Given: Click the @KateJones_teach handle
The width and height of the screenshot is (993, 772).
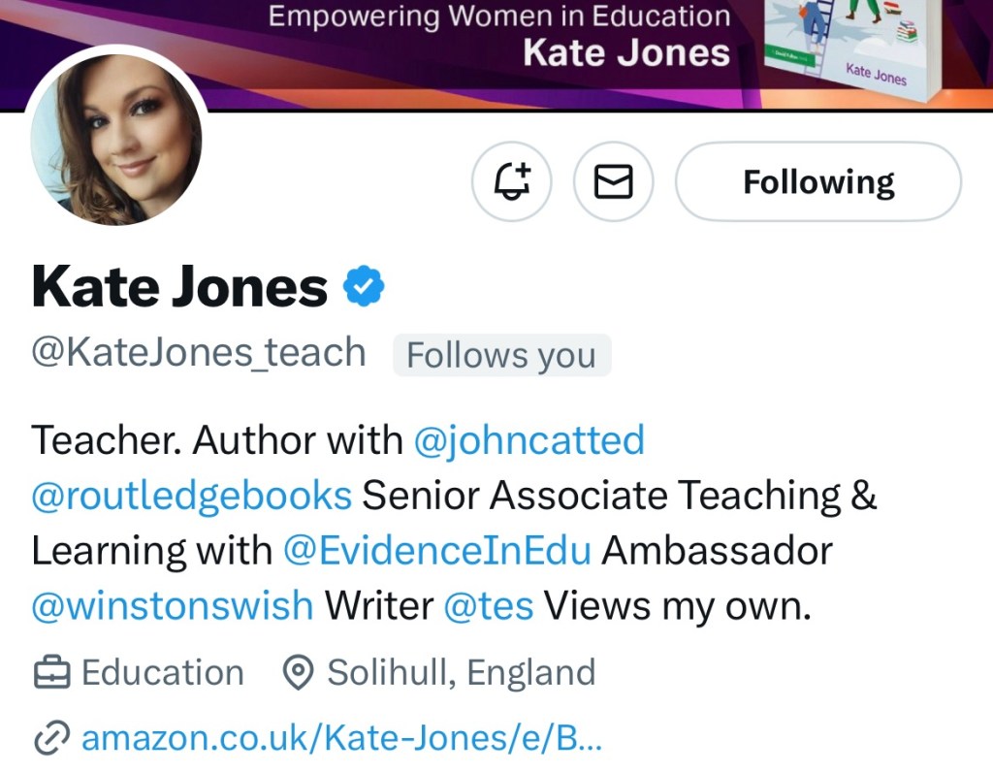Looking at the screenshot, I should point(199,353).
